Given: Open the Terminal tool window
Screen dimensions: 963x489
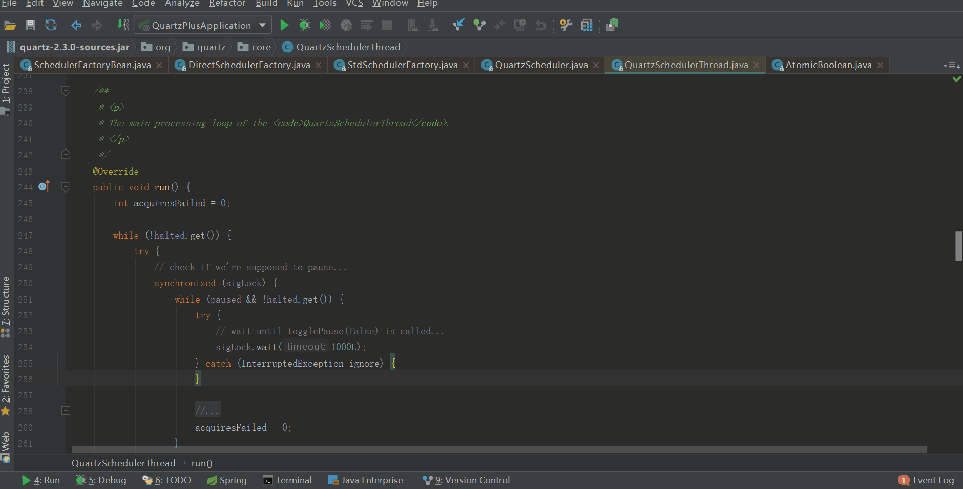Looking at the screenshot, I should [287, 480].
